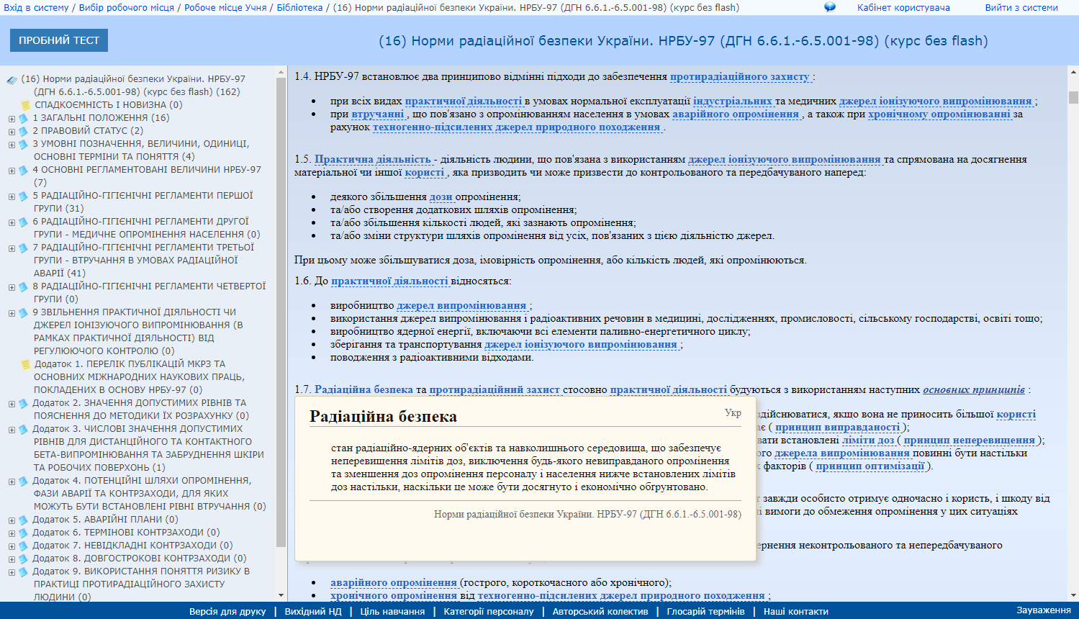Open Вихідний НД footer item
This screenshot has width=1079, height=619.
[x=313, y=611]
